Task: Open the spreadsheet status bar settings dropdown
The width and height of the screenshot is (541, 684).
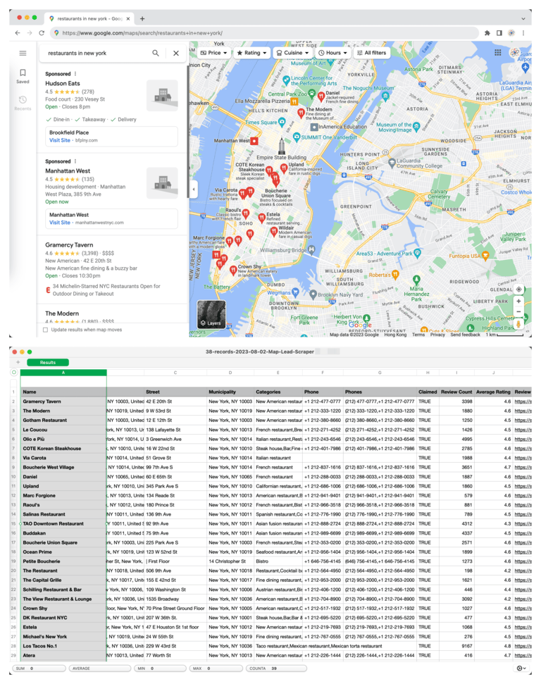Action: (x=521, y=669)
